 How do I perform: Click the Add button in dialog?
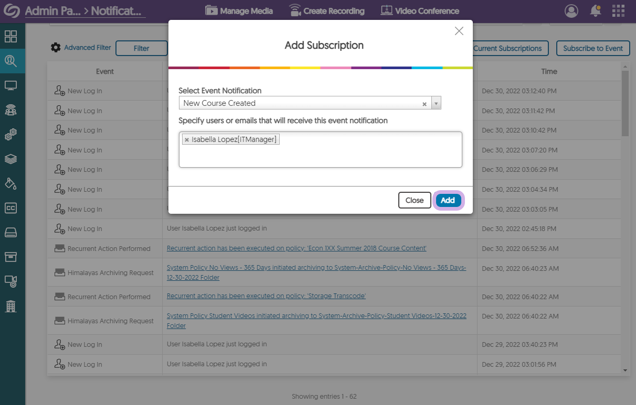coord(448,200)
